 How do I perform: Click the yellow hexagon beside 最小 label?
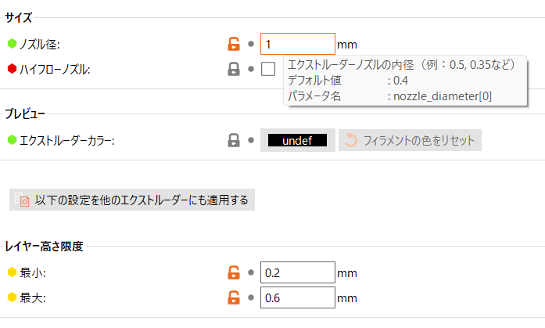12,272
